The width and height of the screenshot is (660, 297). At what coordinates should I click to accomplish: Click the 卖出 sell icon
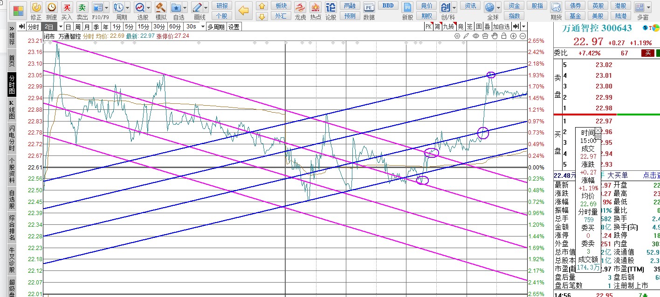tap(82, 7)
